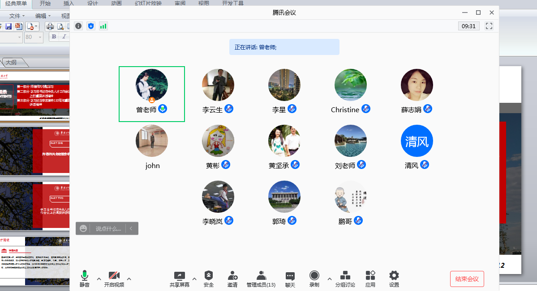
Task: Click the meeting info icon
Action: (x=78, y=26)
